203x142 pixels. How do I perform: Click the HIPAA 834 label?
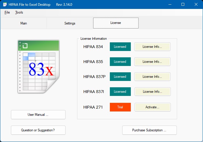point(93,47)
